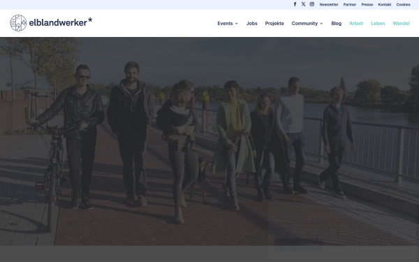Go to the Jobs page
This screenshot has width=419, height=262.
tap(251, 24)
